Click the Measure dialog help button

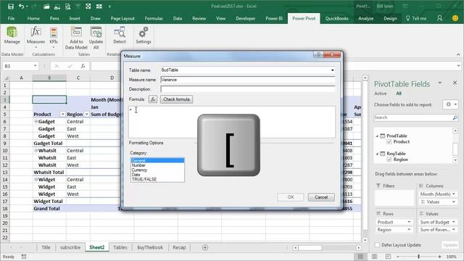tap(318, 55)
